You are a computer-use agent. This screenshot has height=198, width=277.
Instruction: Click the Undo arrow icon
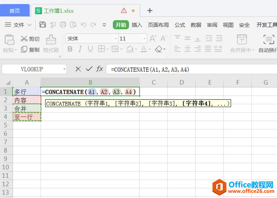click(x=84, y=25)
